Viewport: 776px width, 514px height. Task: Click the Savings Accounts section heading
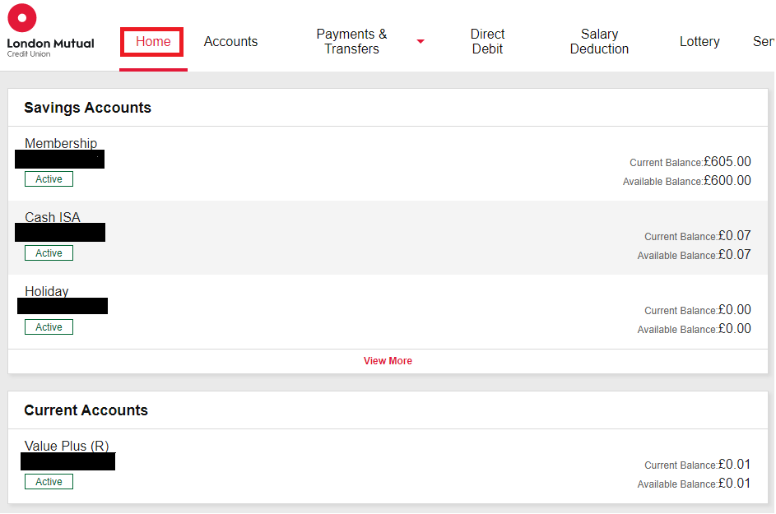pyautogui.click(x=87, y=108)
